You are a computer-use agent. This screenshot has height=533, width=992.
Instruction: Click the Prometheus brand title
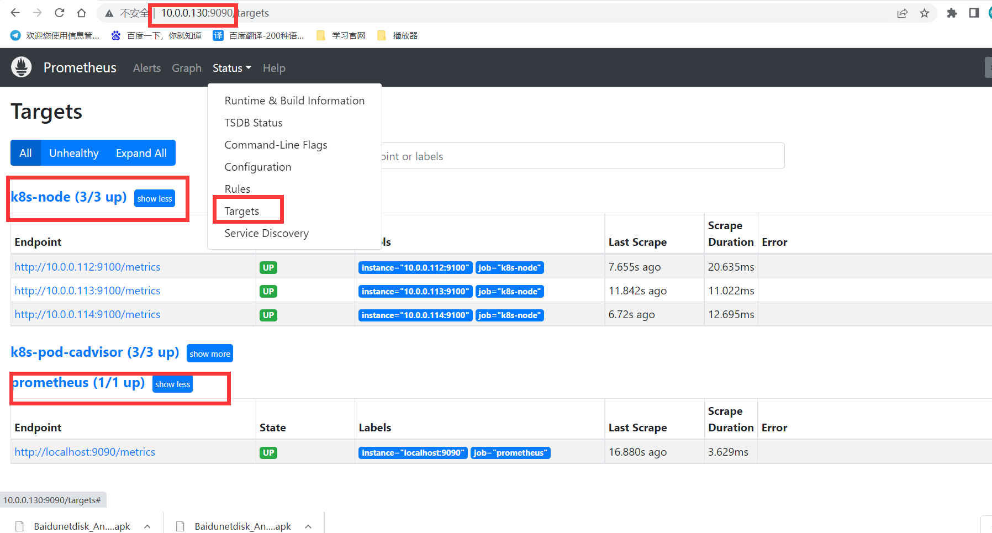[80, 67]
